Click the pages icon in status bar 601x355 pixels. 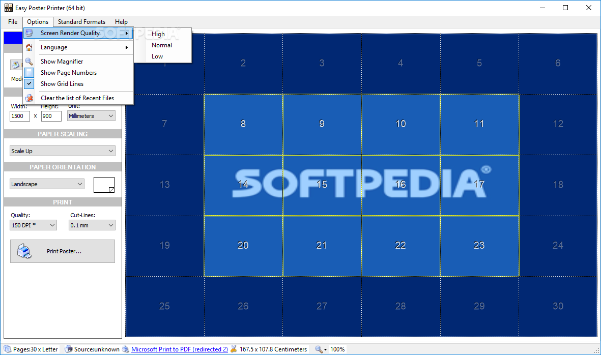click(x=7, y=349)
